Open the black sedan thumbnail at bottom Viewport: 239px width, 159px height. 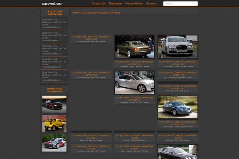pyautogui.click(x=178, y=152)
